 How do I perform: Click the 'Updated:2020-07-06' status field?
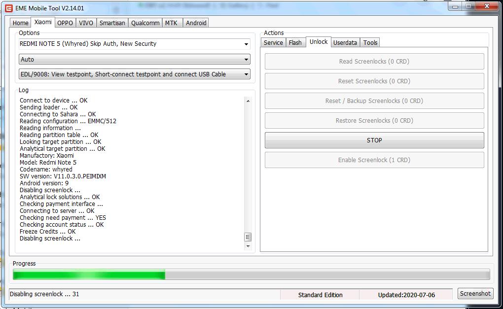click(406, 295)
